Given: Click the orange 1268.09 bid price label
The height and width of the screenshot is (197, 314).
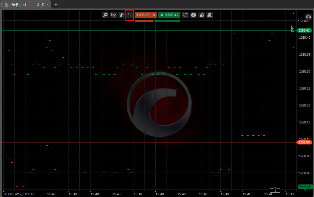Looking at the screenshot, I should [x=304, y=142].
